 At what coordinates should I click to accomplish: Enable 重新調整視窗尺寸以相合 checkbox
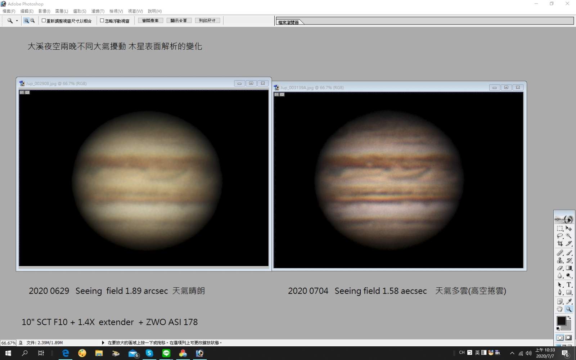click(44, 21)
